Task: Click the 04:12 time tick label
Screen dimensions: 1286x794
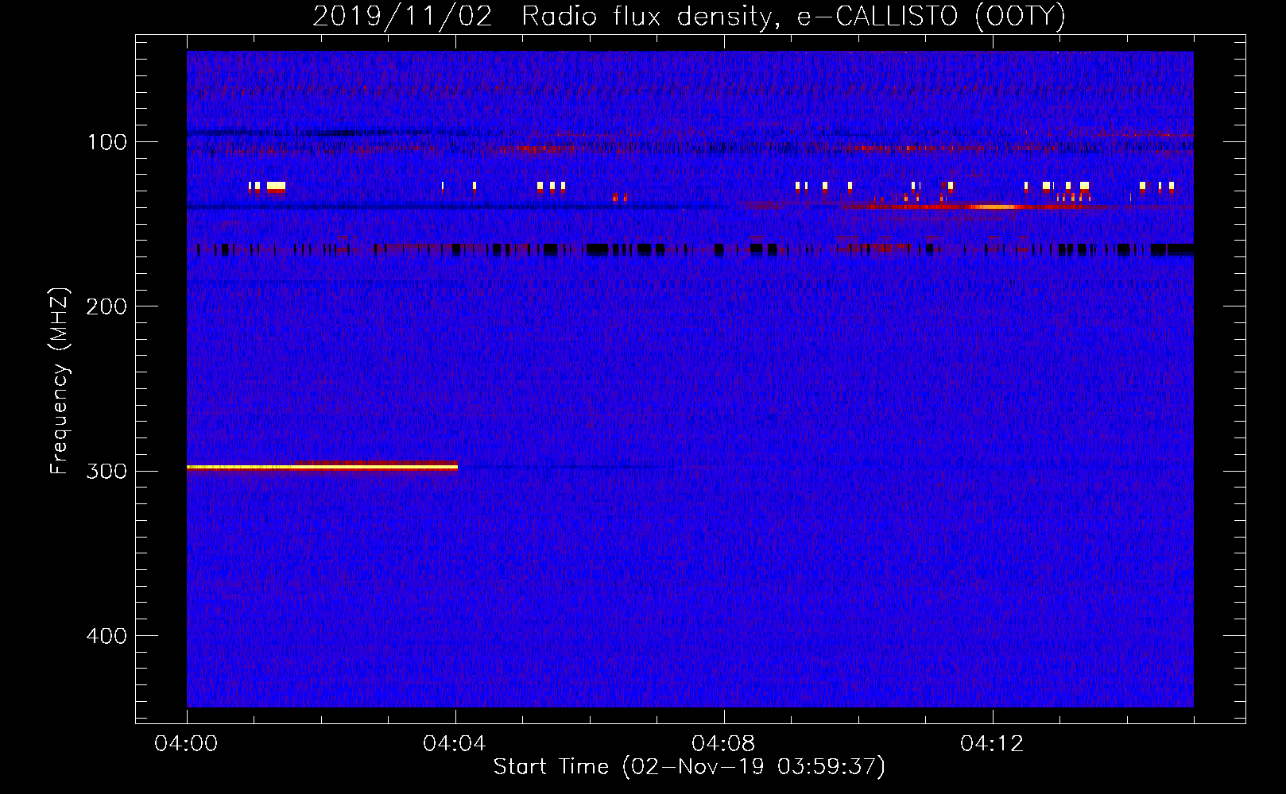Action: [x=992, y=744]
